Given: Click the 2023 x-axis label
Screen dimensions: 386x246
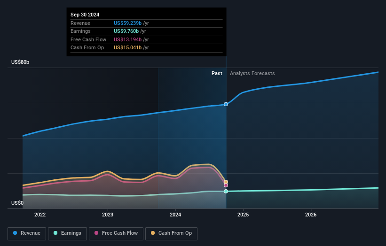Looking at the screenshot, I should 108,215.
